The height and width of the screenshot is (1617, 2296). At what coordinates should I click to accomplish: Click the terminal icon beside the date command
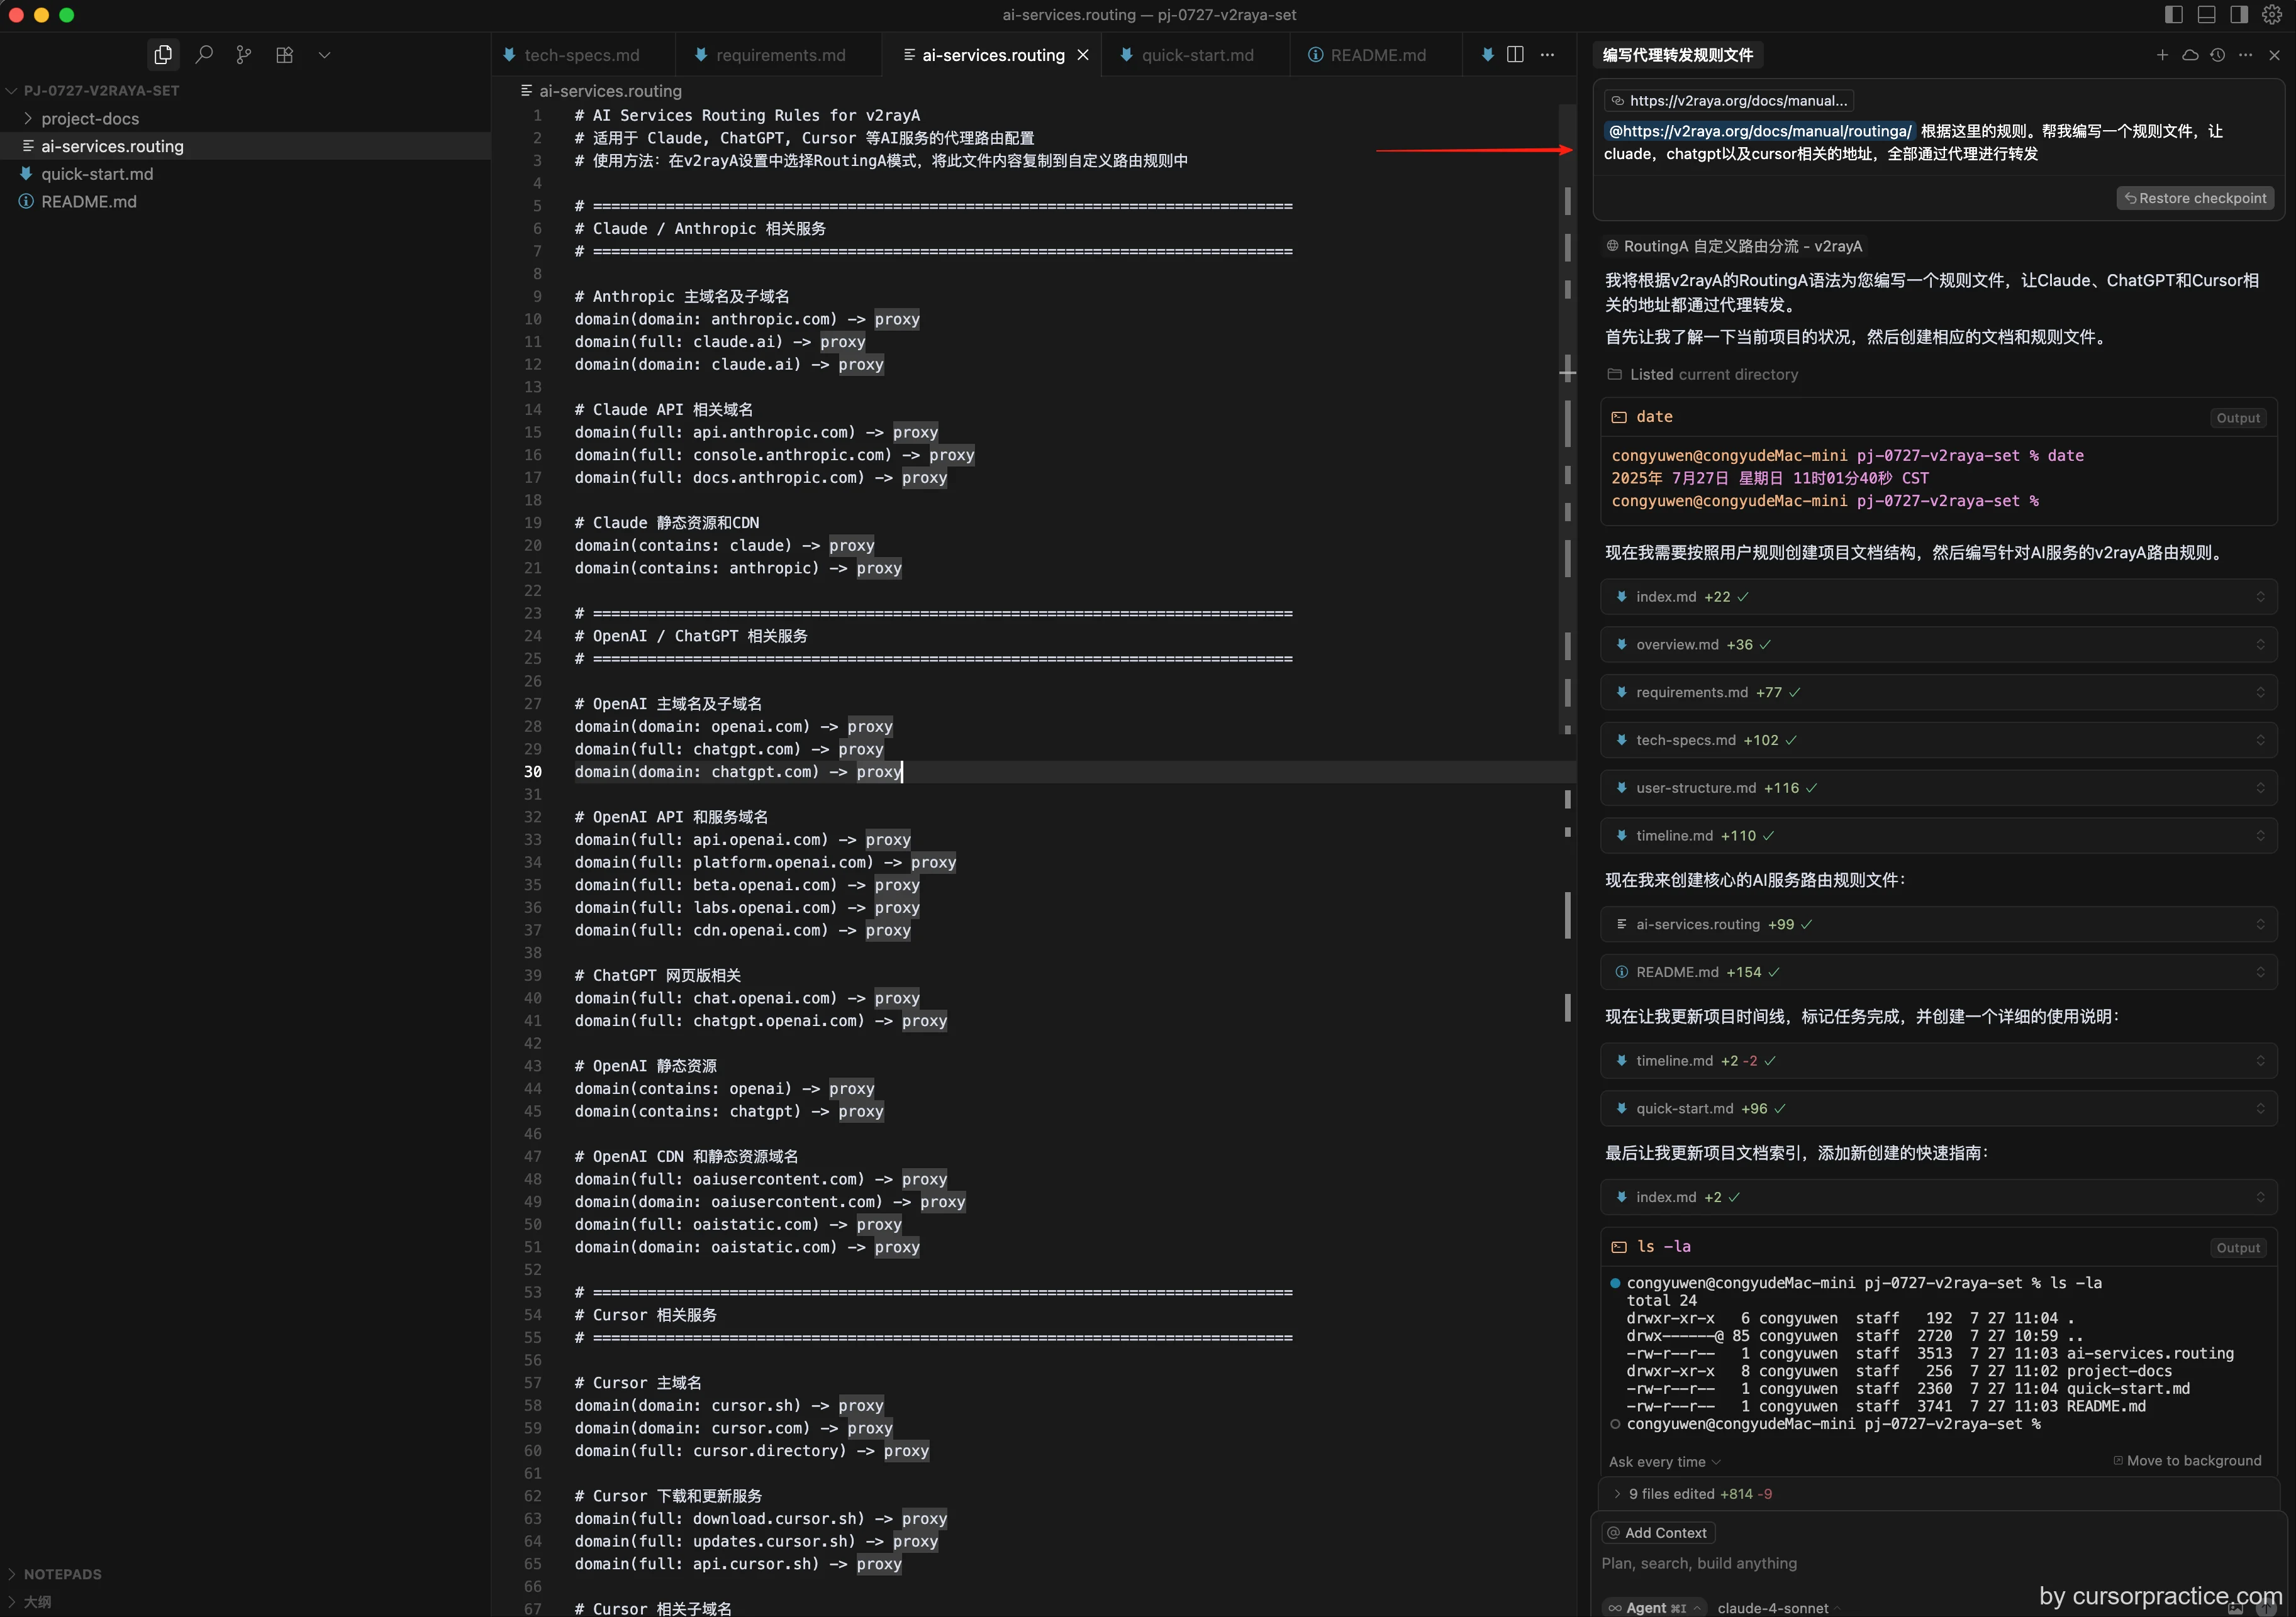tap(1619, 417)
